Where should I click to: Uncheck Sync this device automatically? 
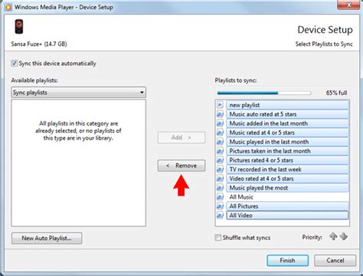point(15,63)
